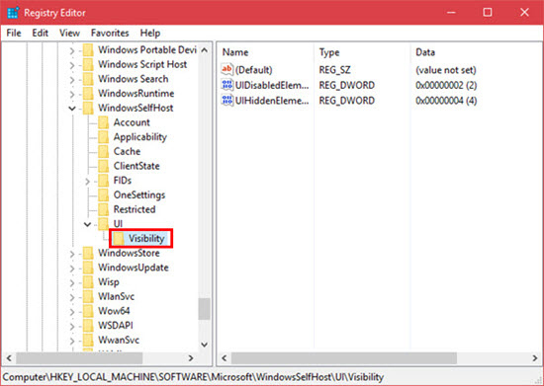Screen dimensions: 544x386
Task: Expand the WwanSvc key
Action: click(72, 341)
